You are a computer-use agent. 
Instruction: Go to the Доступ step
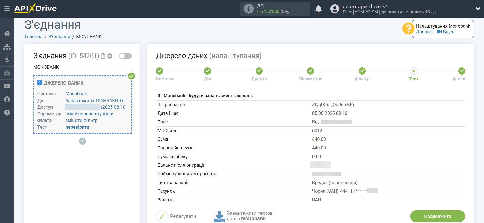(x=259, y=71)
